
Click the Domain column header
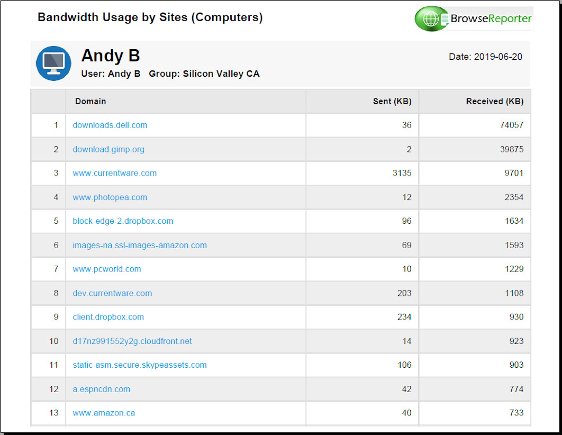pyautogui.click(x=90, y=101)
